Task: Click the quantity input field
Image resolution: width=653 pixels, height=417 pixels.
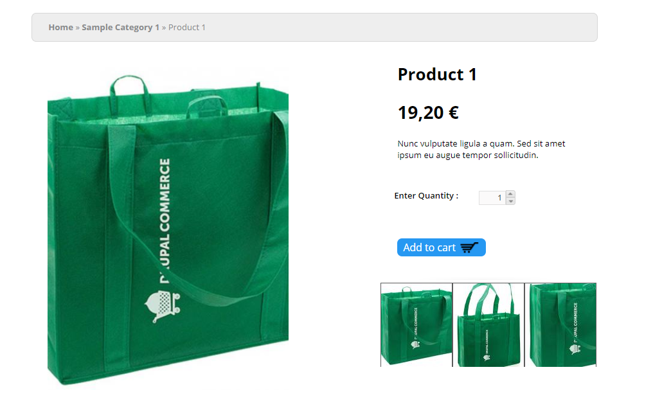Action: [492, 198]
